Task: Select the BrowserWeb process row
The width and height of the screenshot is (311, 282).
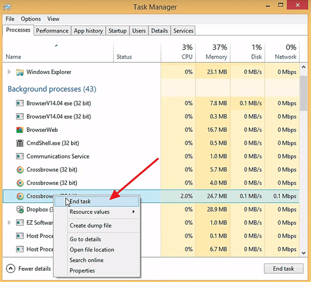Action: (x=151, y=130)
